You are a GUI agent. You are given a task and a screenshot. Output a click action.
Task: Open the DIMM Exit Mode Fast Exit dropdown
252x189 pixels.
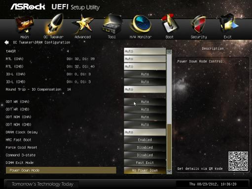(145, 163)
